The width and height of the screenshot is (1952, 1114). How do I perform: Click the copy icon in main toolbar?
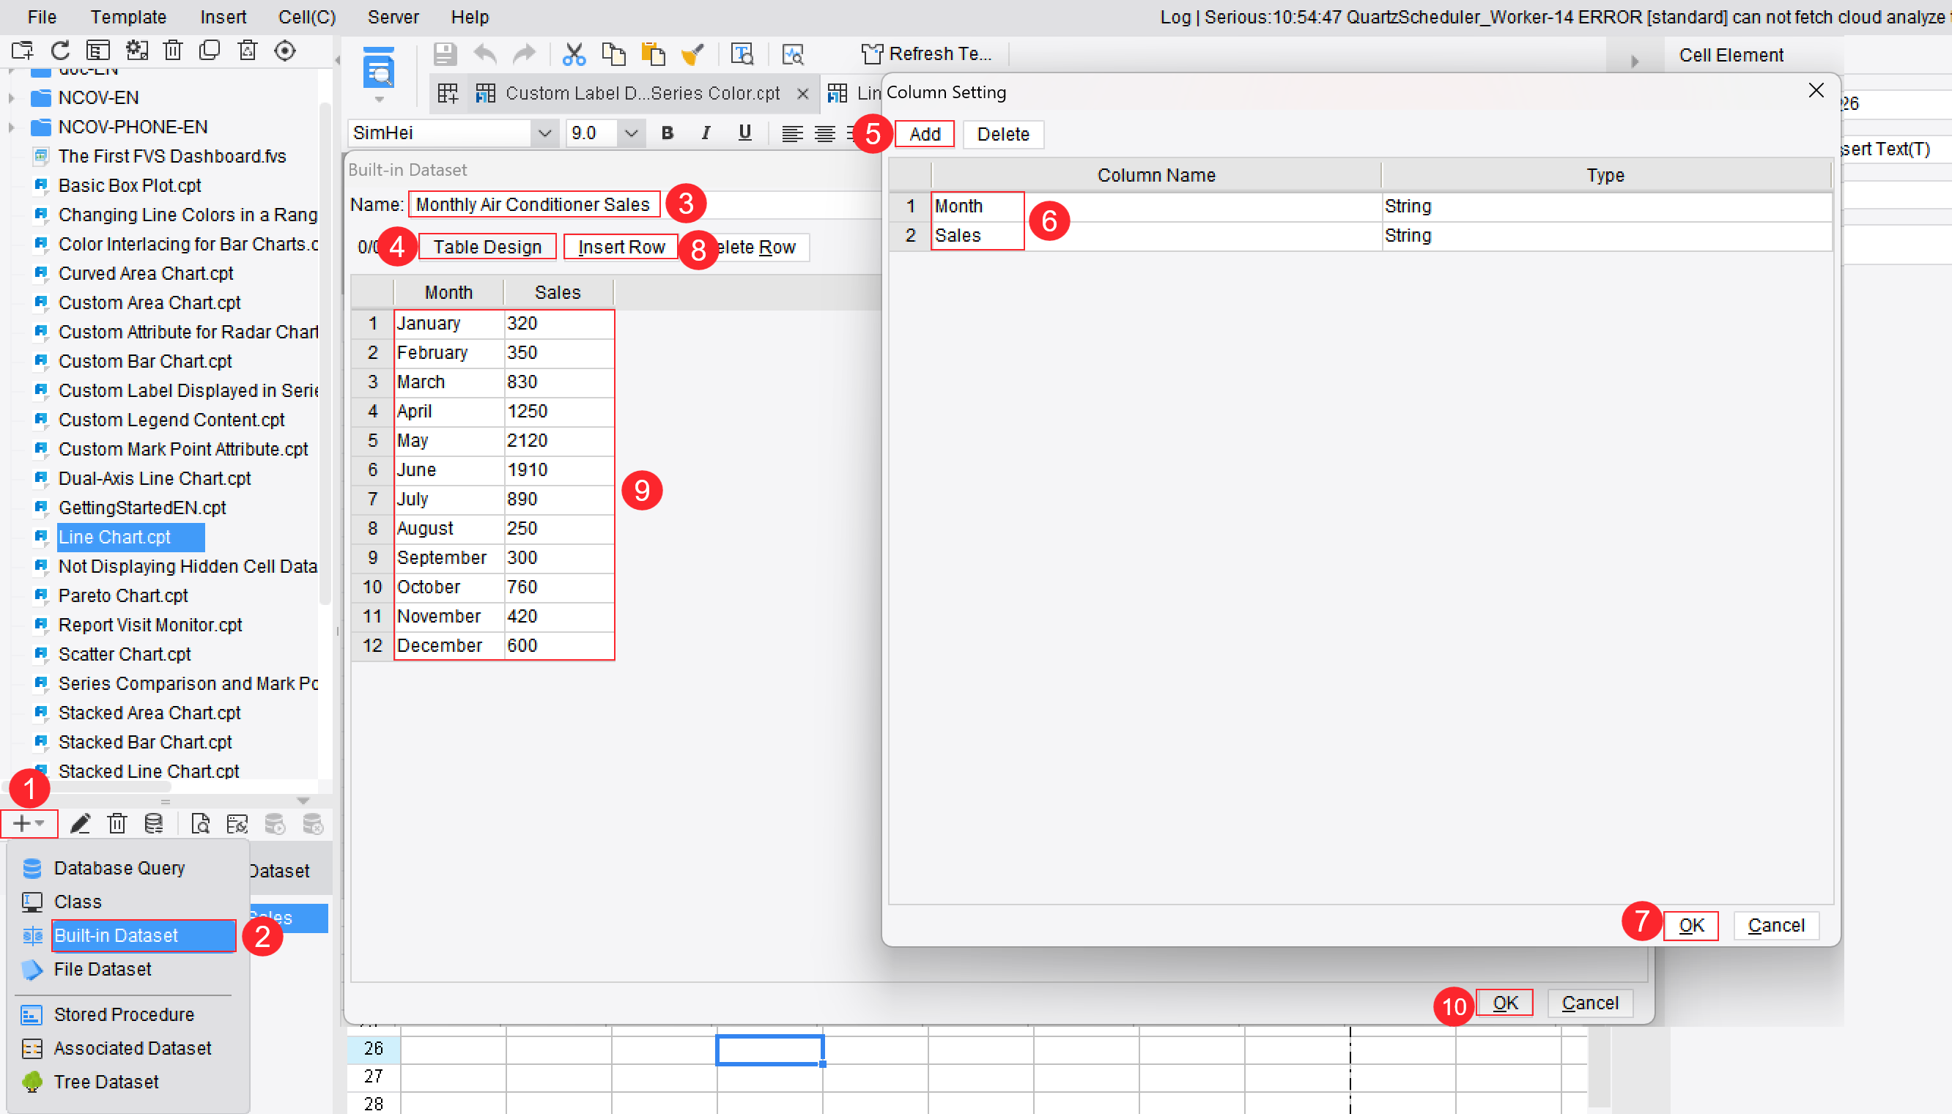coord(613,54)
